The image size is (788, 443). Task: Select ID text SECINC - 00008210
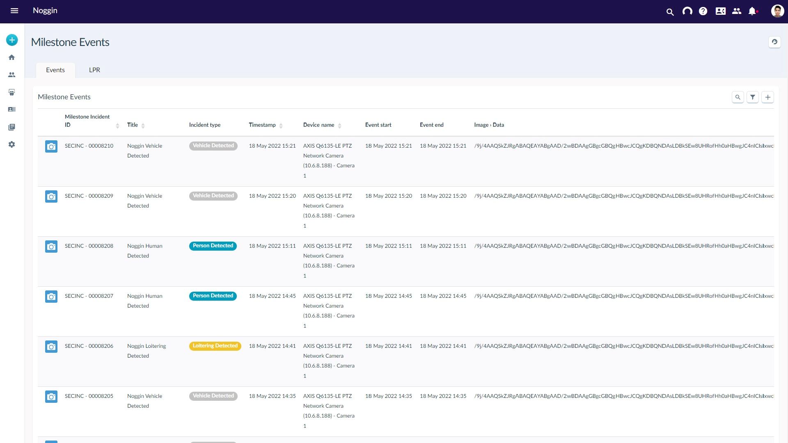coord(89,146)
